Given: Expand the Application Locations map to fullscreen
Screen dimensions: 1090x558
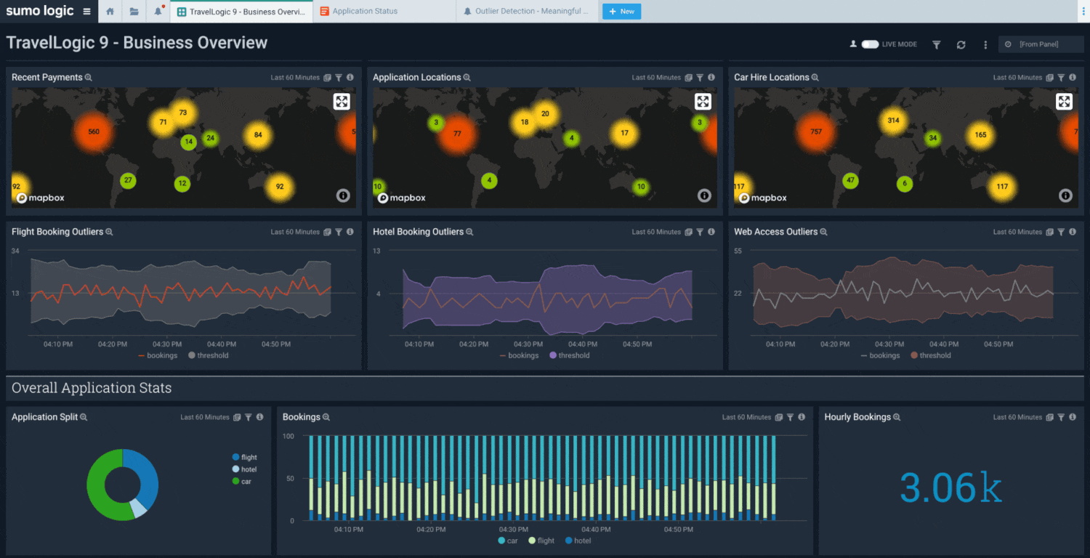Looking at the screenshot, I should pos(703,102).
